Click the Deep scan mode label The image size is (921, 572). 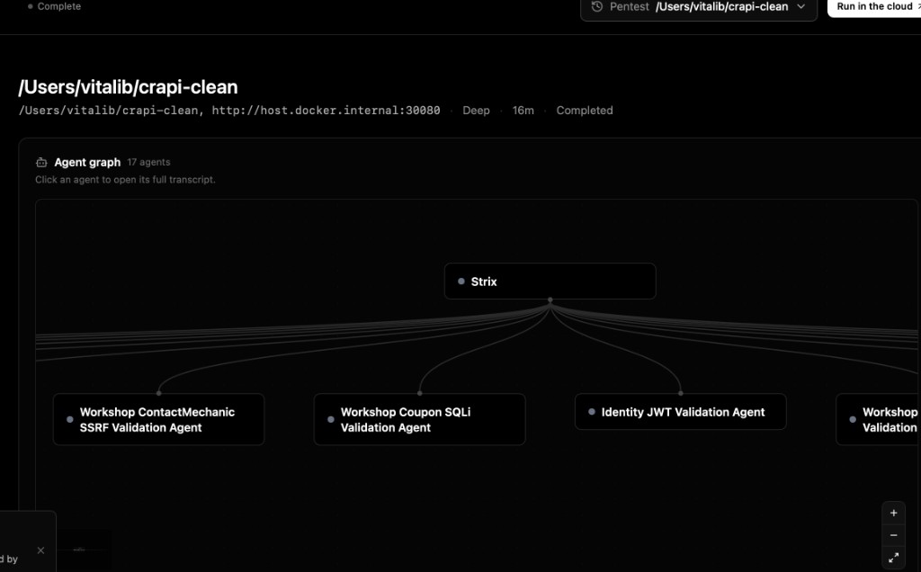click(476, 111)
